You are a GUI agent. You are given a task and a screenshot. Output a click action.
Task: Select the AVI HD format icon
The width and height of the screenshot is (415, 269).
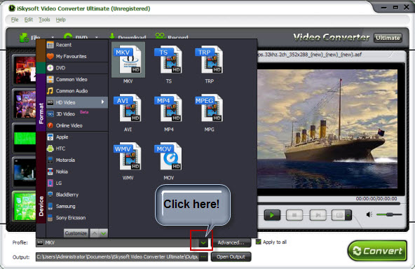(128, 108)
